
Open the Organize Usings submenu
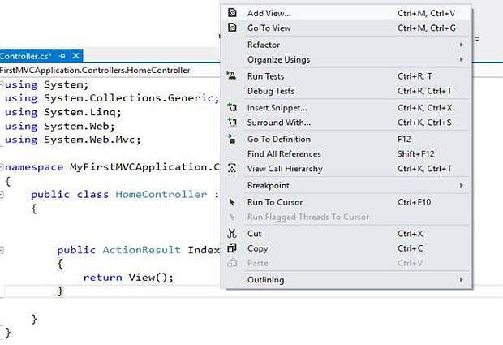click(x=346, y=59)
